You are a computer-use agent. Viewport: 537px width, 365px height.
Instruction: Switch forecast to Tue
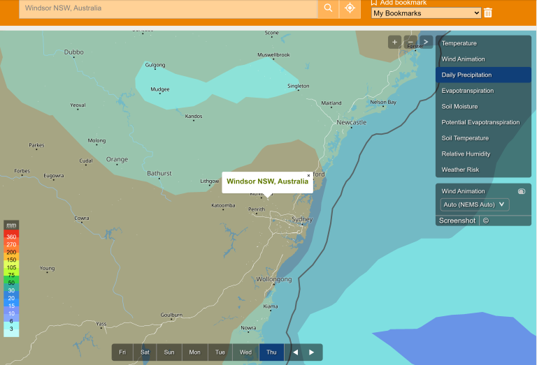point(220,352)
